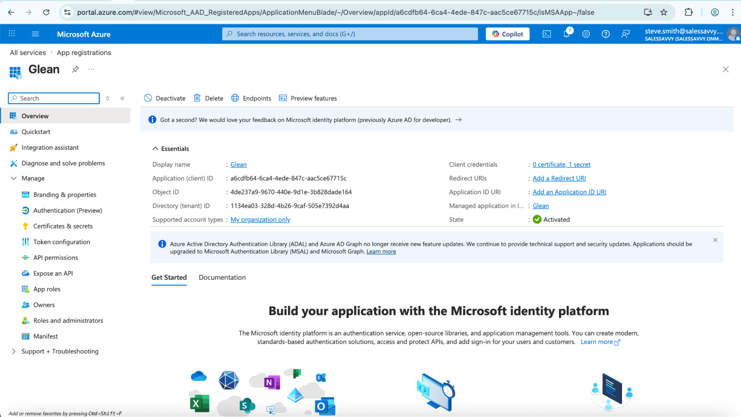The image size is (741, 417).
Task: Go to All services breadcrumb
Action: coord(28,53)
